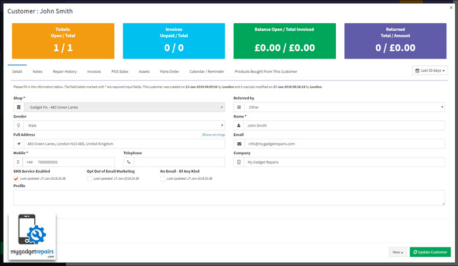The width and height of the screenshot is (458, 266).
Task: Click the Profile text area
Action: tap(230, 198)
